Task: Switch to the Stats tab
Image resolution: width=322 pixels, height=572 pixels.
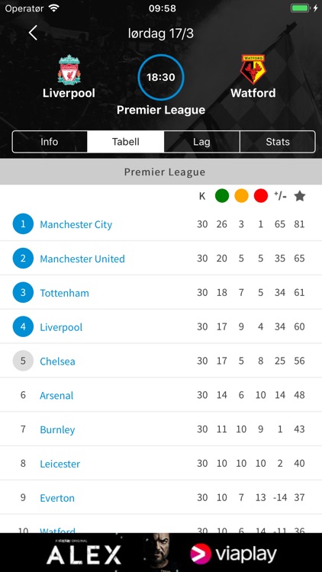Action: pyautogui.click(x=278, y=142)
